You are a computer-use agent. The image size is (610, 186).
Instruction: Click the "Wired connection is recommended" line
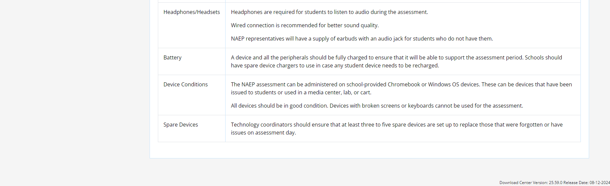305,25
